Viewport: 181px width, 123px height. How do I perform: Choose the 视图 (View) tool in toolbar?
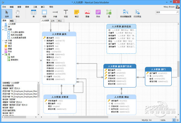pos(44,14)
